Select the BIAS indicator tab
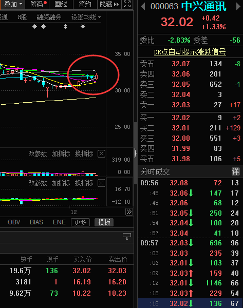The width and height of the screenshot is (243, 308). tap(36, 222)
